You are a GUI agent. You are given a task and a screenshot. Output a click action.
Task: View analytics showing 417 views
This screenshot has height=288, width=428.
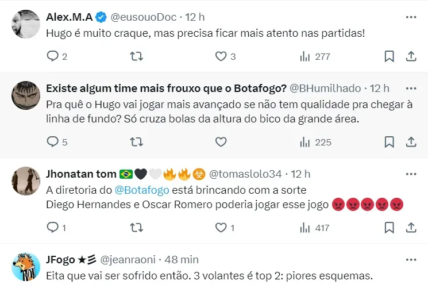tap(315, 228)
